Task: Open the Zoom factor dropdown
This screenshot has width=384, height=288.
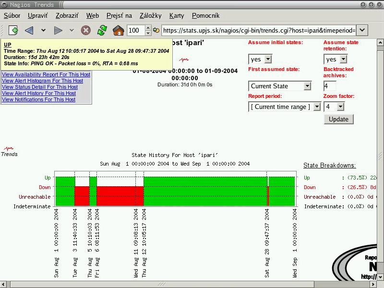Action: tap(334, 107)
